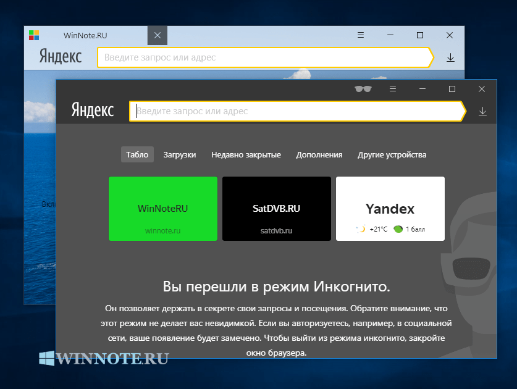This screenshot has width=517, height=389.
Task: Click the heading Вы перешли в режим Инкогнито.
Action: click(x=276, y=287)
